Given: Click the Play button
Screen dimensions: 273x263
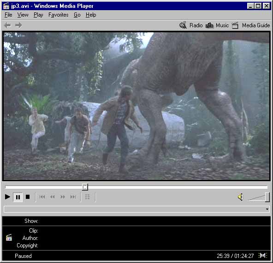Looking at the screenshot, I should pos(7,197).
